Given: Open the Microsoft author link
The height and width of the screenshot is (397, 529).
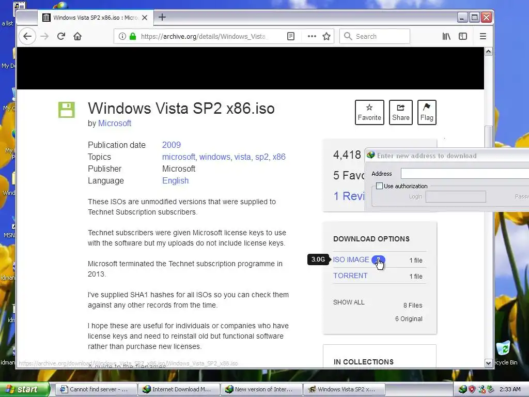Looking at the screenshot, I should [x=114, y=123].
